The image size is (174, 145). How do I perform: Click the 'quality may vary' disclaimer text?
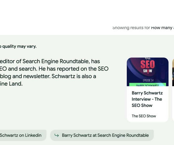click(x=18, y=46)
